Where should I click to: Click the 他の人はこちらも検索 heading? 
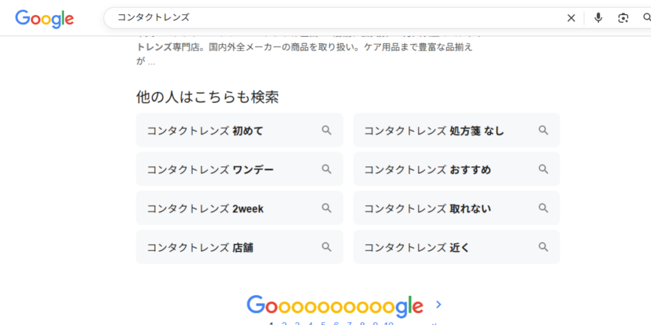pos(207,97)
